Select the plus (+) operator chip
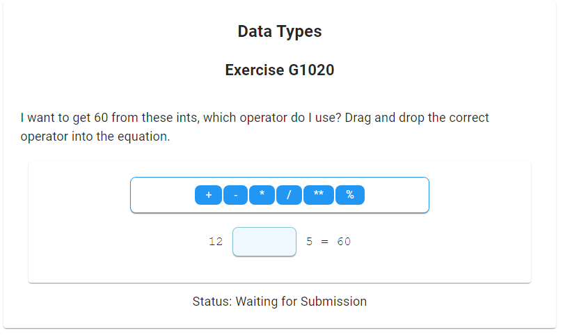Viewport: 563px width, 335px height. coord(208,195)
